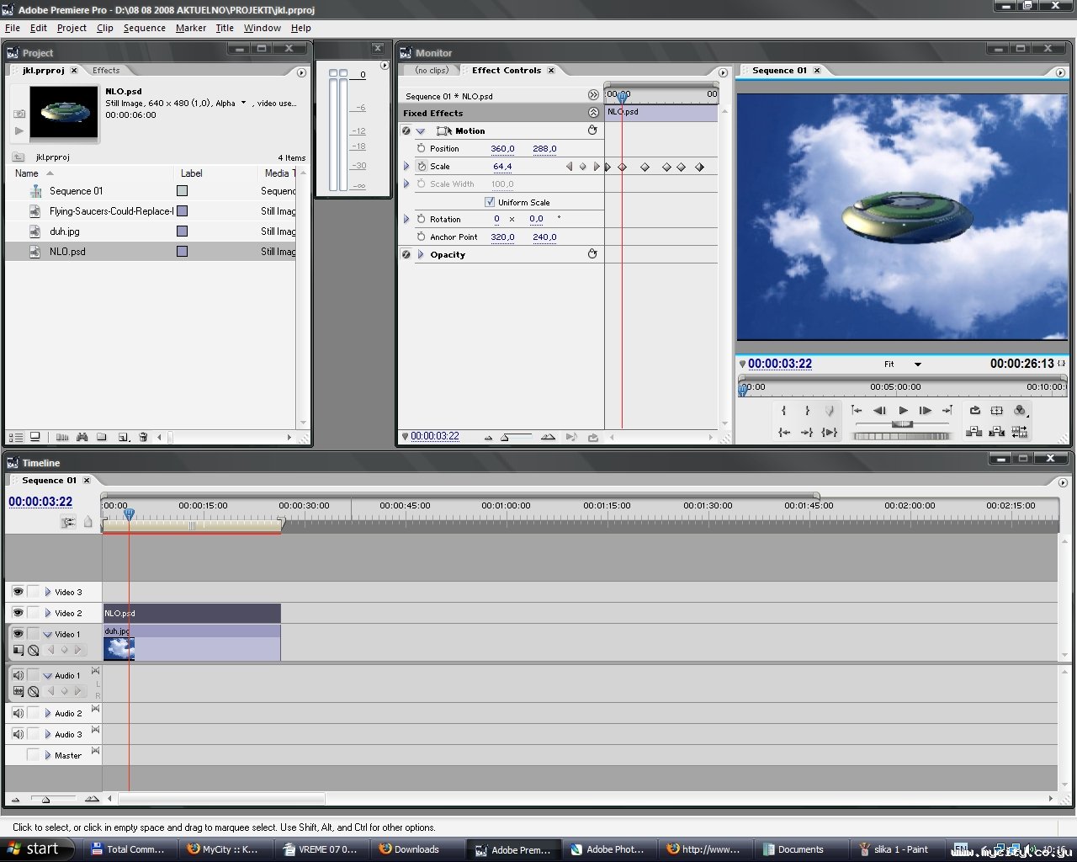Click the Loop button in the monitor controls
1077x862 pixels.
[974, 411]
